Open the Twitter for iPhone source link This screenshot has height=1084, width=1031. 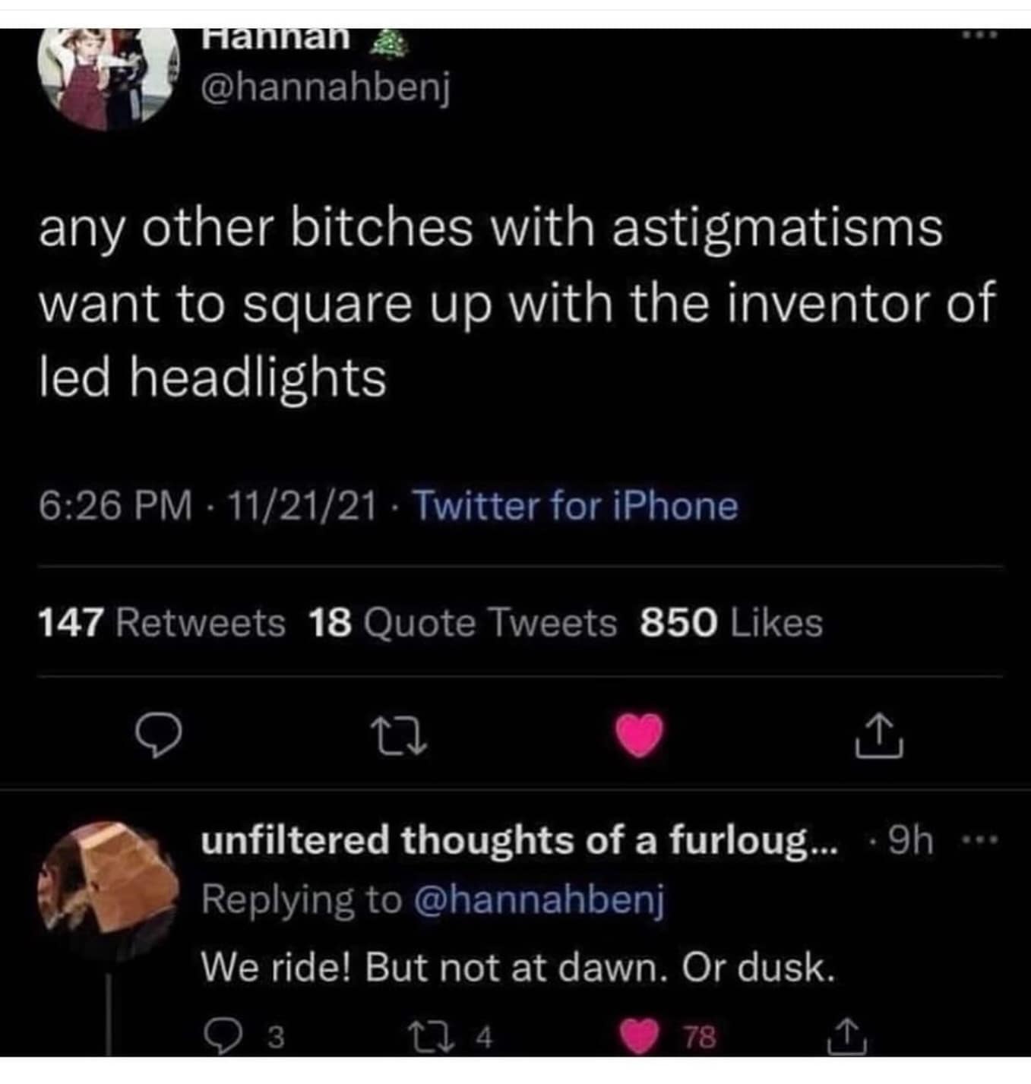[576, 506]
